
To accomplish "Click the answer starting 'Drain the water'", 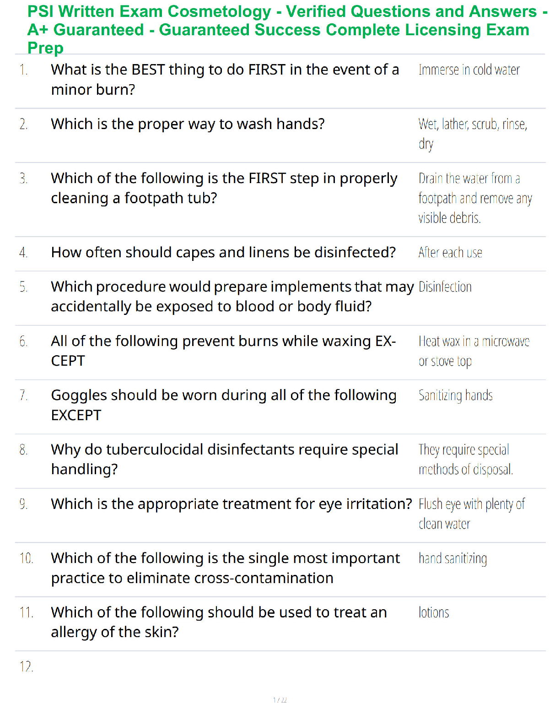I will click(475, 198).
